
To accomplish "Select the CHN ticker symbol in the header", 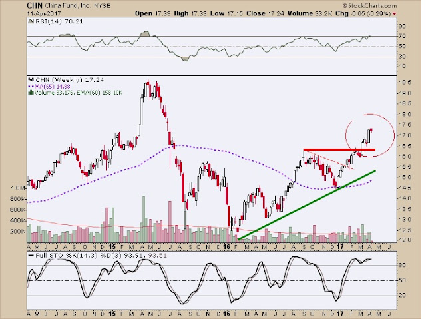I will click(35, 5).
